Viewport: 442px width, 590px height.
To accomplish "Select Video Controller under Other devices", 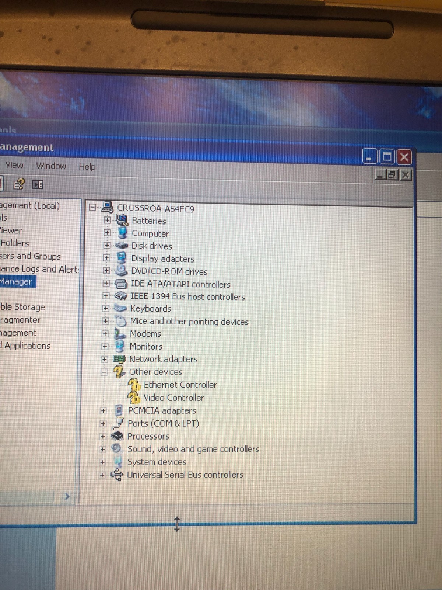I will coord(173,398).
